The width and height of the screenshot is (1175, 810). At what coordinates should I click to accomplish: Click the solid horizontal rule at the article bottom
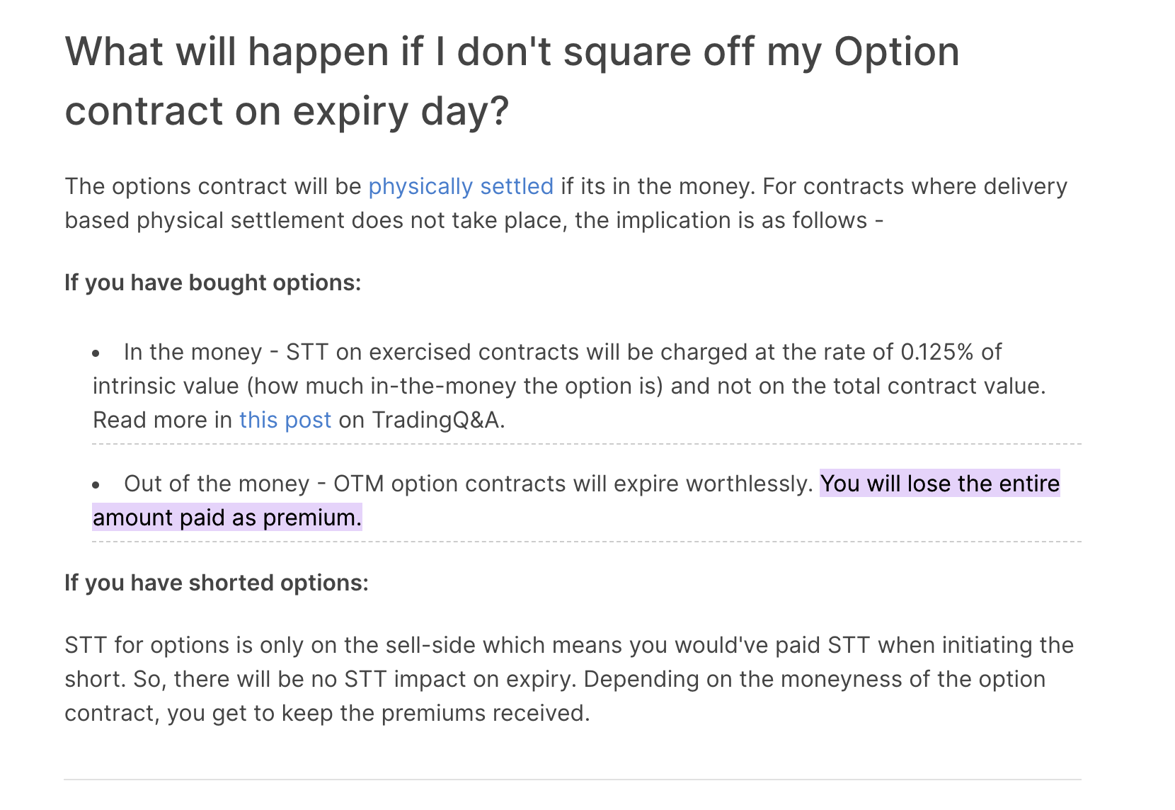tap(573, 780)
